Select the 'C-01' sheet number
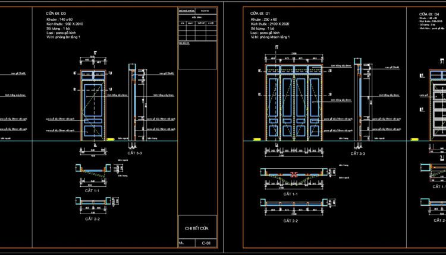The image size is (446, 255). (x=206, y=243)
